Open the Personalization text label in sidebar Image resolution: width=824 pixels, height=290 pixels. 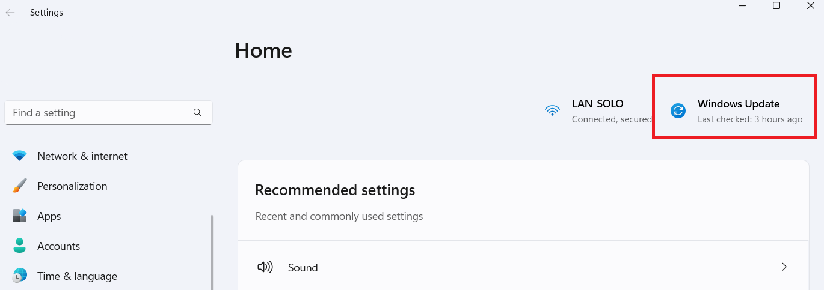click(72, 186)
